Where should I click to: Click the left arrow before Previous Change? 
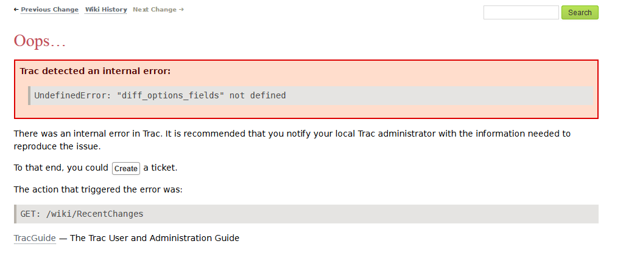point(16,10)
